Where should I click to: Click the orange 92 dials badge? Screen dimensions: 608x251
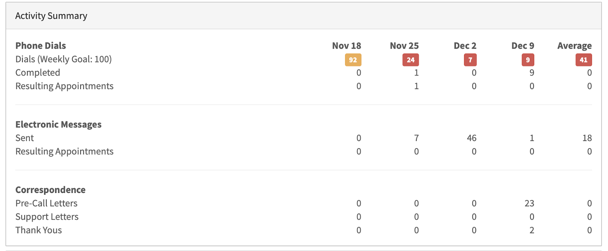click(x=353, y=60)
